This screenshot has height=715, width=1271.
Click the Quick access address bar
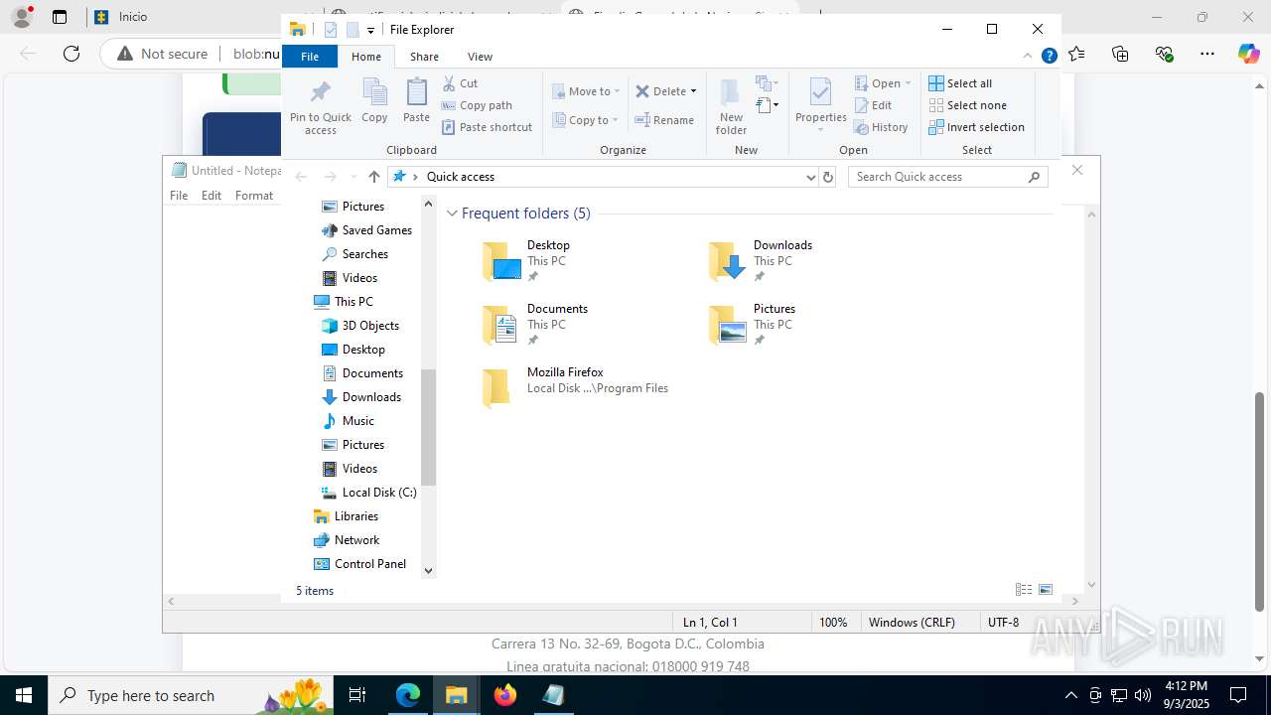click(x=604, y=177)
